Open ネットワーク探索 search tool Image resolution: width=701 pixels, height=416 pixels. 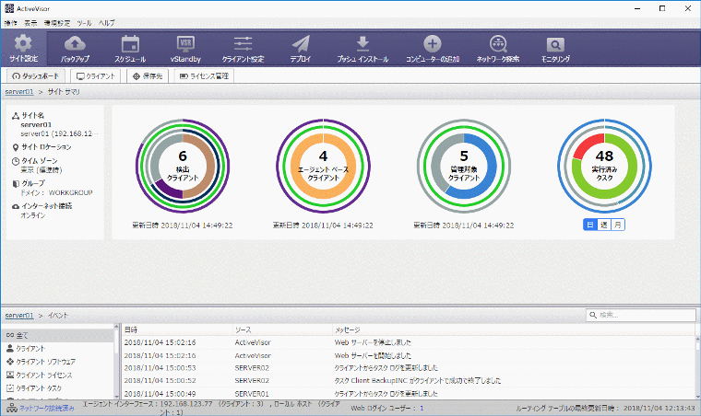[498, 48]
